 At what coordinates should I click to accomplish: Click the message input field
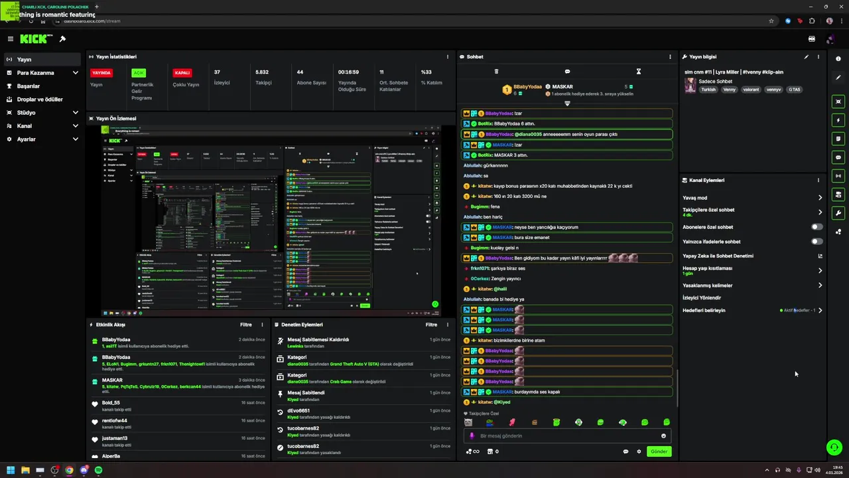pyautogui.click(x=567, y=436)
